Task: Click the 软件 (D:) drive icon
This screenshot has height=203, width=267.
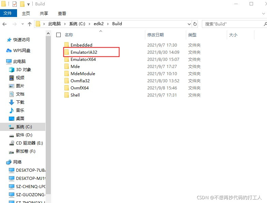Action: pos(12,136)
